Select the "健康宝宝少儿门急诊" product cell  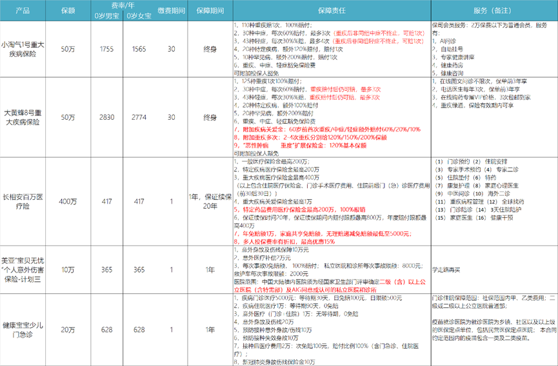pyautogui.click(x=23, y=330)
